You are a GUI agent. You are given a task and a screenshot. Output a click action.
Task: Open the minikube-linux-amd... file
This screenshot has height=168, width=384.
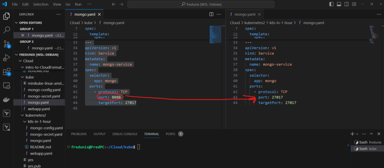(x=44, y=83)
